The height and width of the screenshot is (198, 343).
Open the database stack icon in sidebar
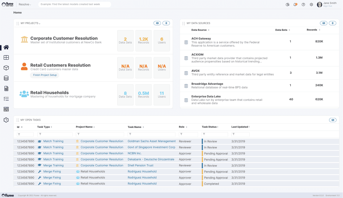point(6,78)
